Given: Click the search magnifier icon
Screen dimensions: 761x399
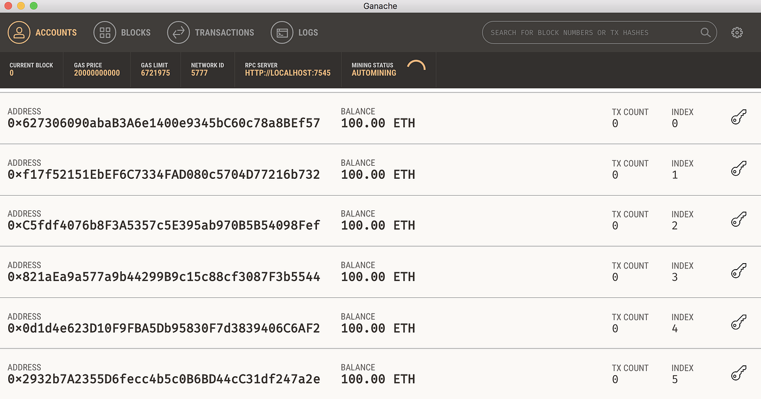Looking at the screenshot, I should [x=706, y=33].
